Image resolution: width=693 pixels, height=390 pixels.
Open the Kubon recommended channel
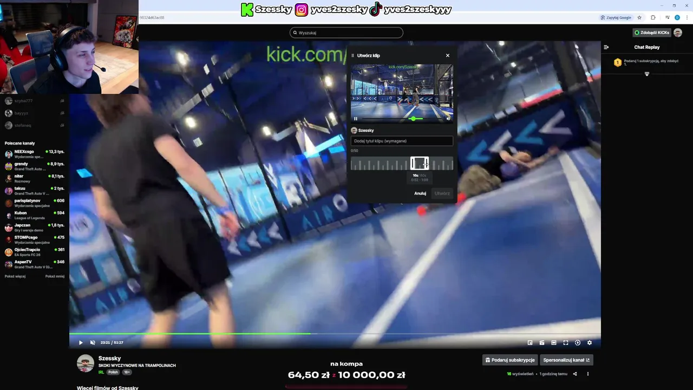tap(34, 215)
